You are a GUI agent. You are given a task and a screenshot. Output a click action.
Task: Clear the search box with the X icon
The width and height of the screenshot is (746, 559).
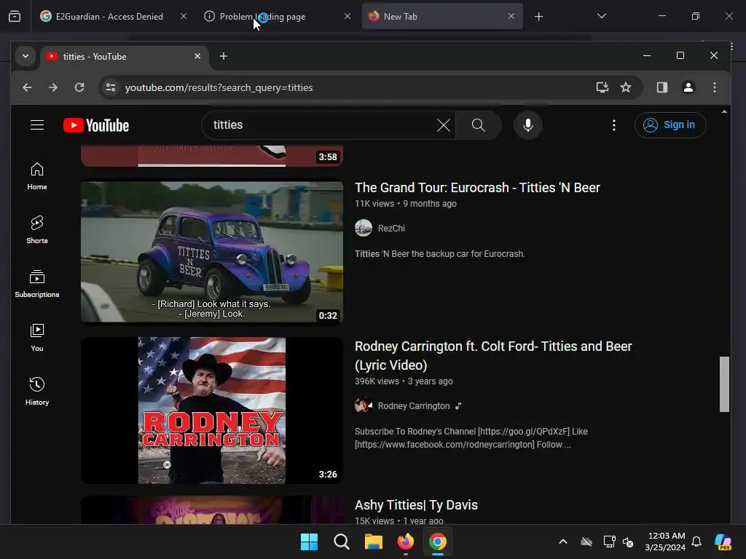click(444, 125)
